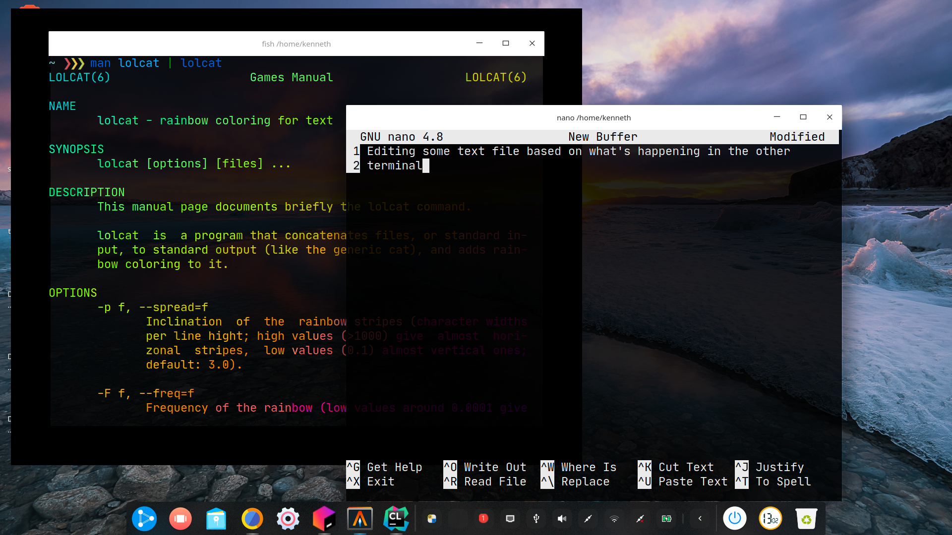Open the settings gear app in the dock
The width and height of the screenshot is (952, 535).
click(x=288, y=519)
